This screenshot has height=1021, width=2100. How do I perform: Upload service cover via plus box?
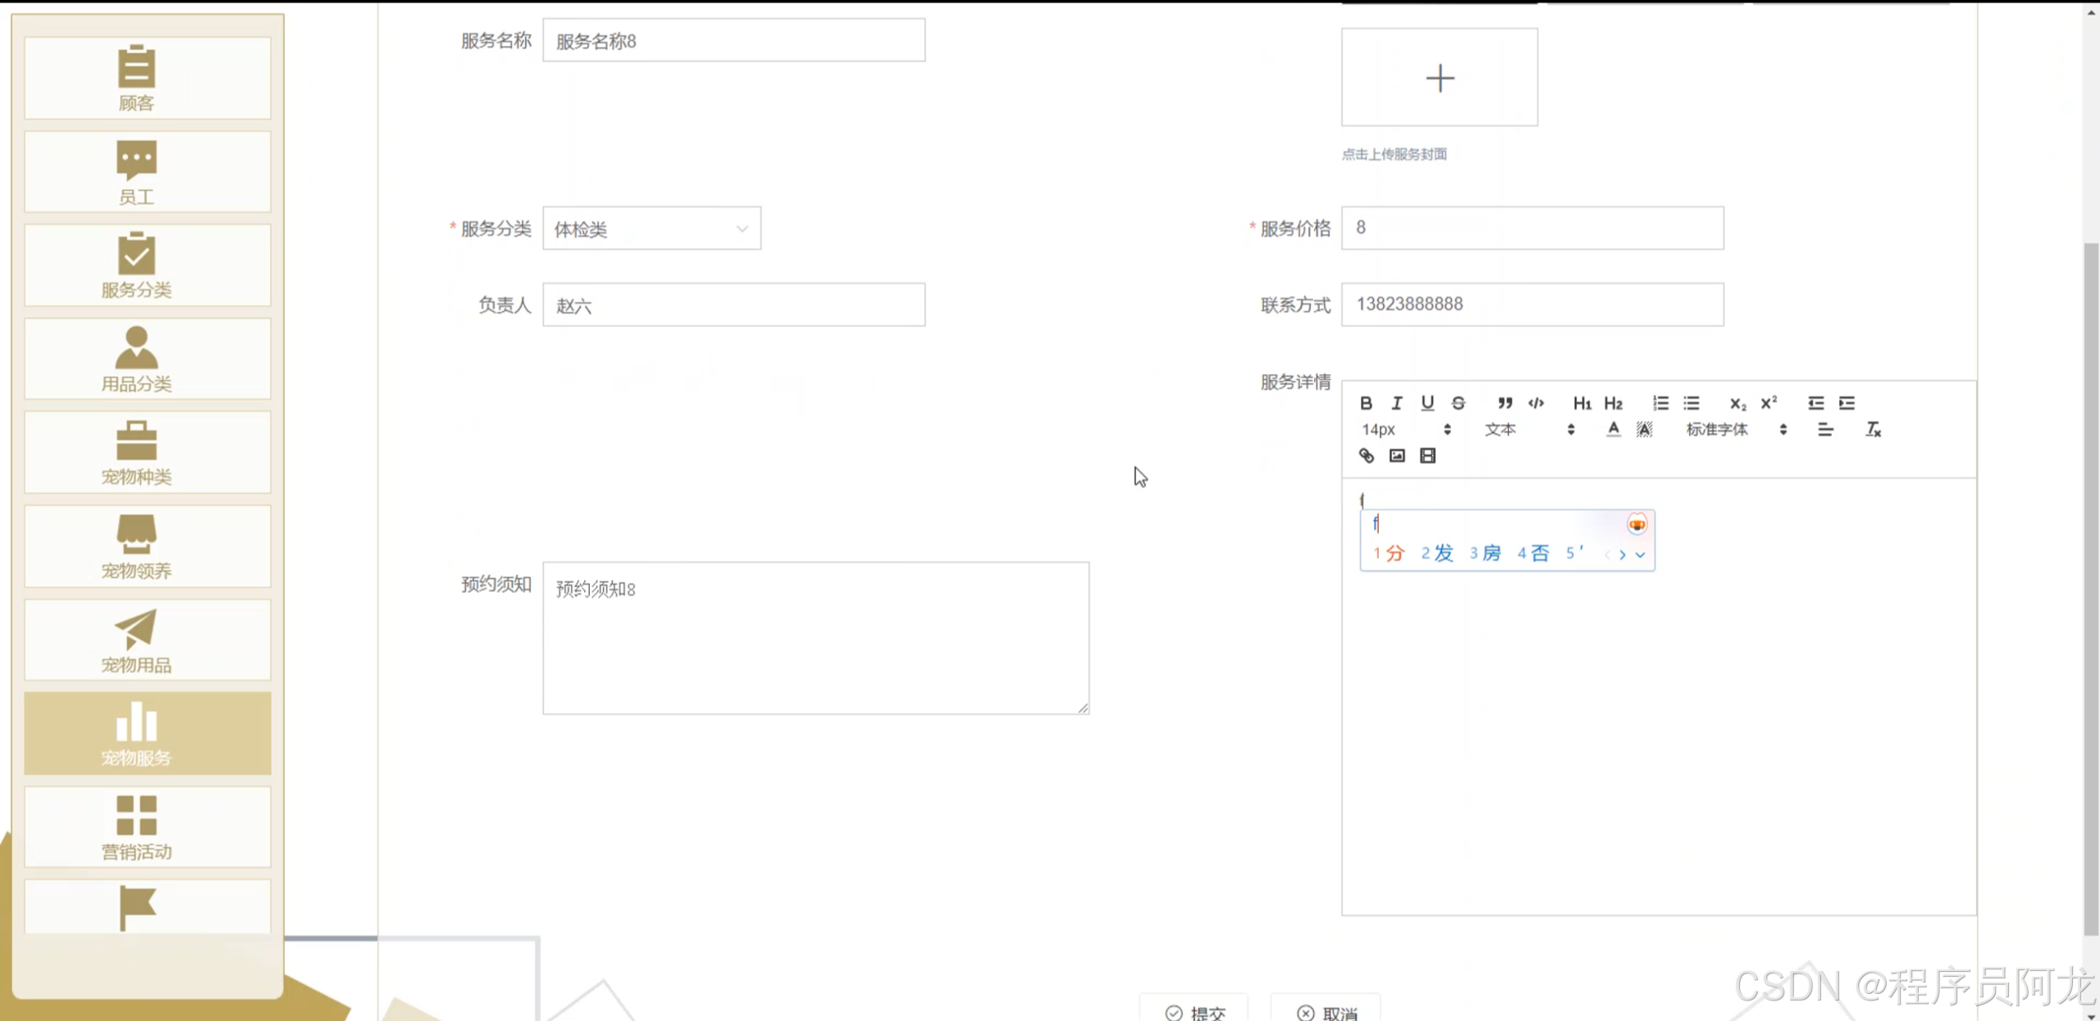point(1439,78)
